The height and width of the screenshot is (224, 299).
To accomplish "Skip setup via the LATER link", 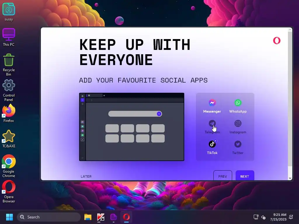I will tap(86, 176).
